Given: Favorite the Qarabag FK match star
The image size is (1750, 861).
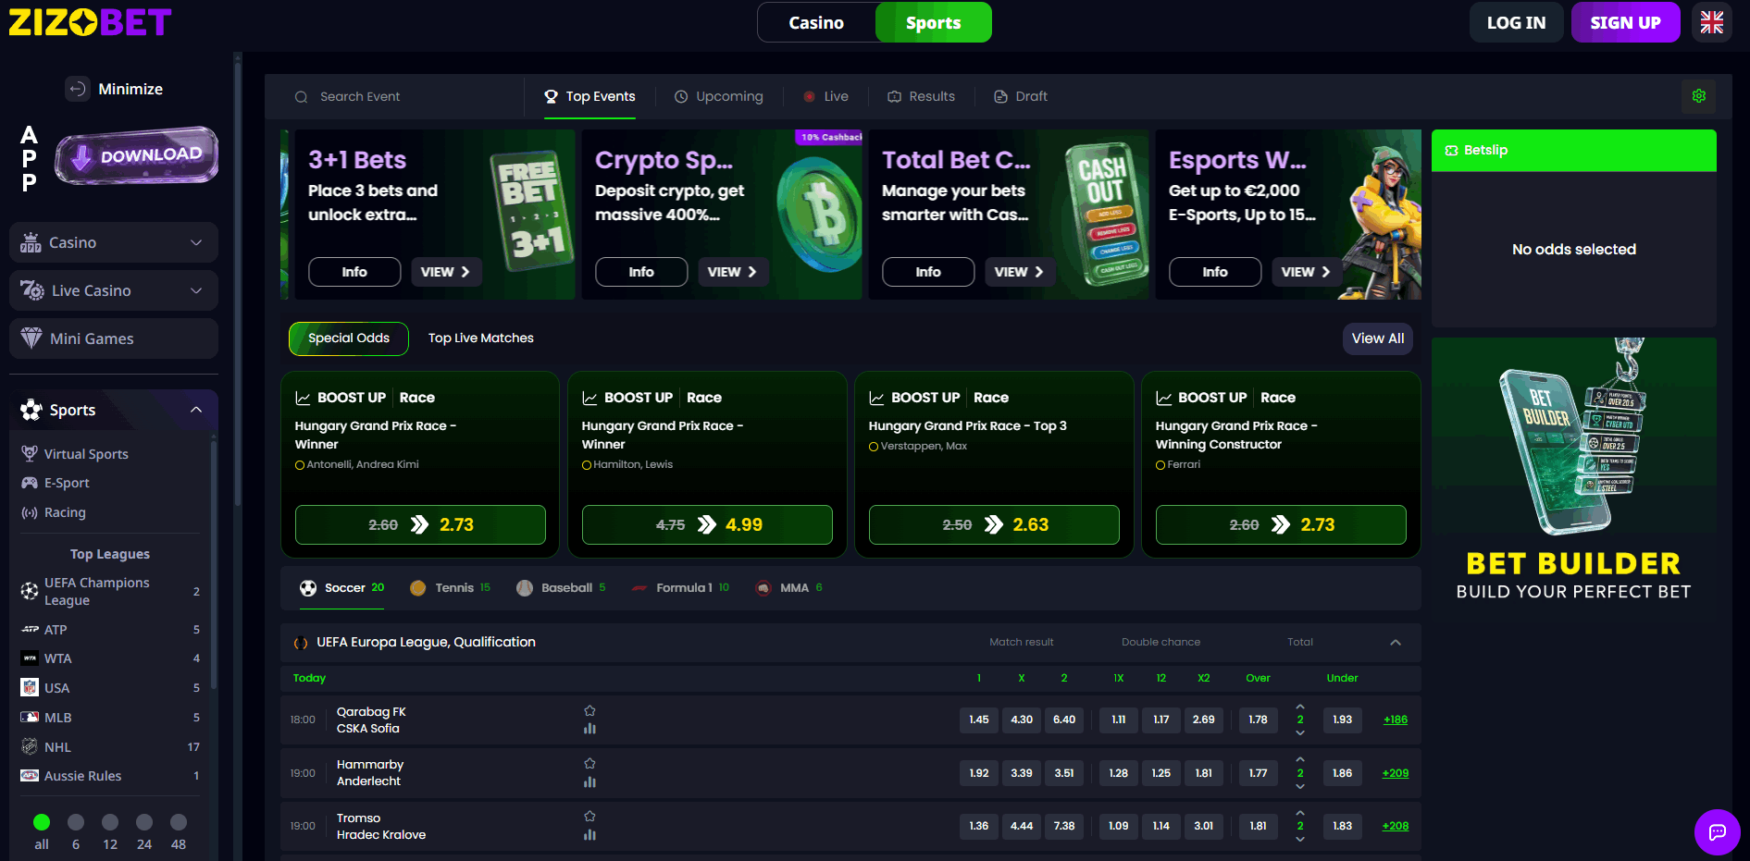Looking at the screenshot, I should [x=590, y=711].
